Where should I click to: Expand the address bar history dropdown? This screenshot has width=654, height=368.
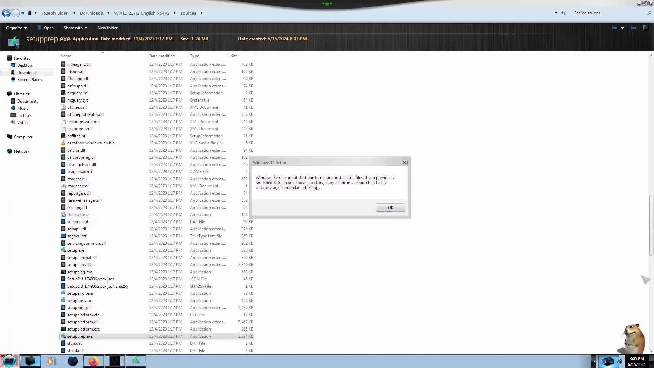click(556, 13)
